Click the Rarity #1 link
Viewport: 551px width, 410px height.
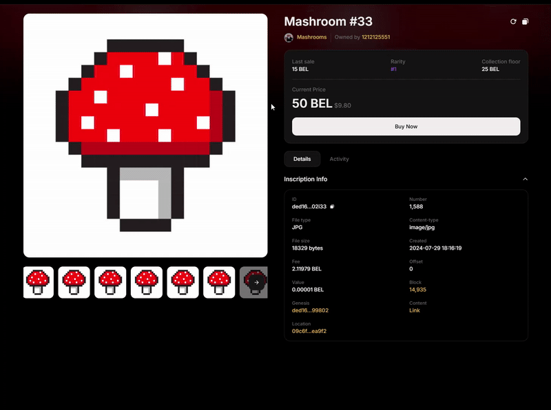pyautogui.click(x=393, y=69)
